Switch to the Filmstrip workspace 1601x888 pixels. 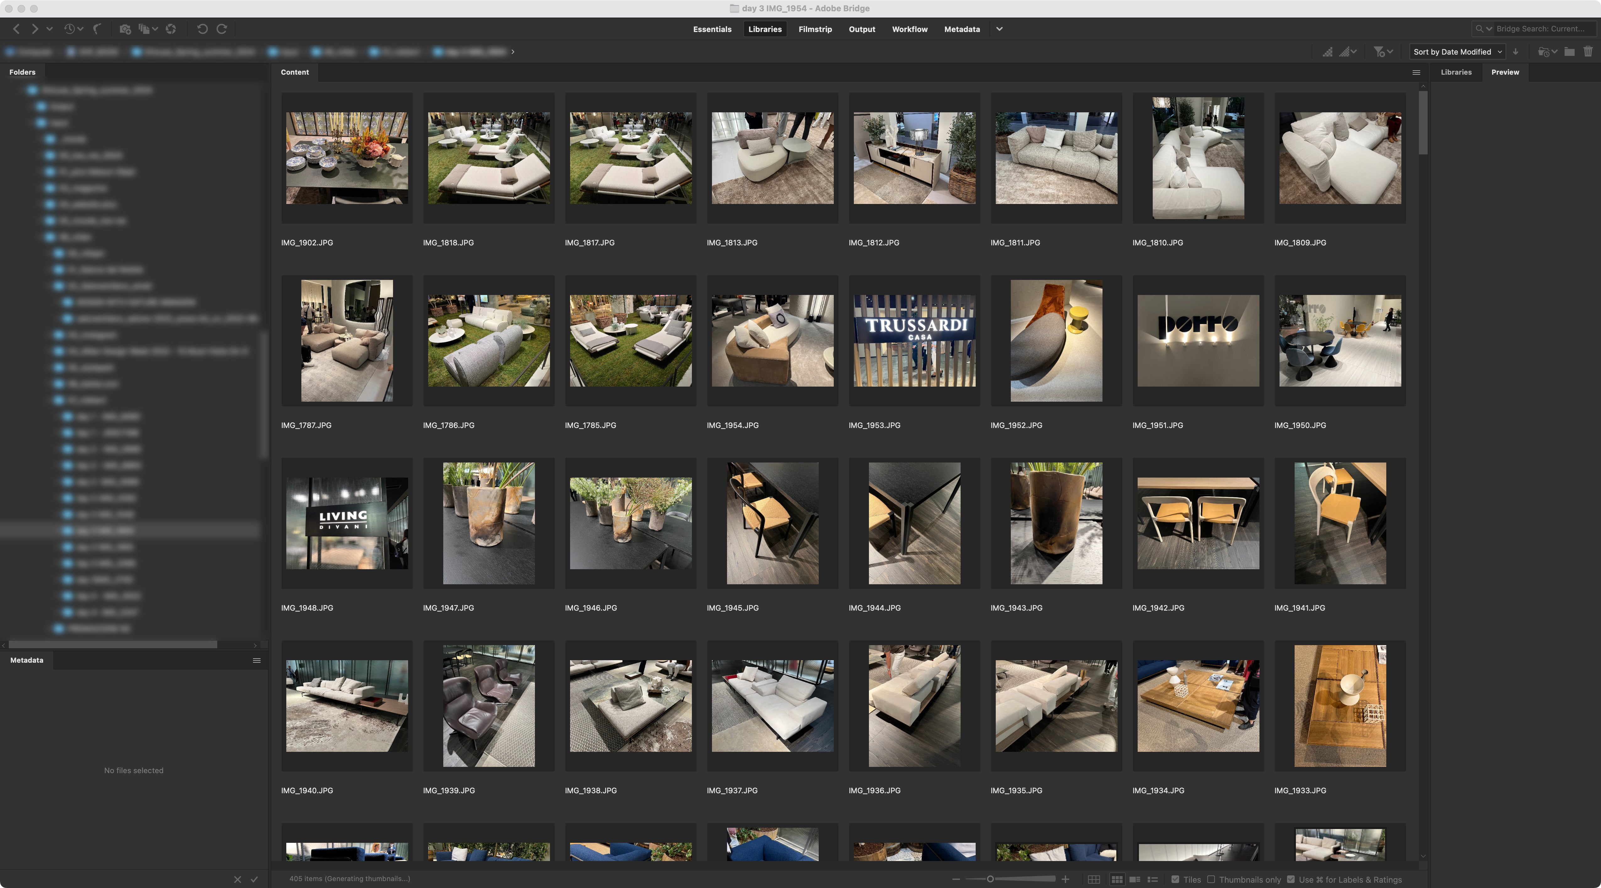click(x=815, y=29)
